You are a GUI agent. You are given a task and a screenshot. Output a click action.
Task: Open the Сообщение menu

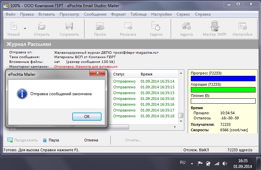[95, 14]
